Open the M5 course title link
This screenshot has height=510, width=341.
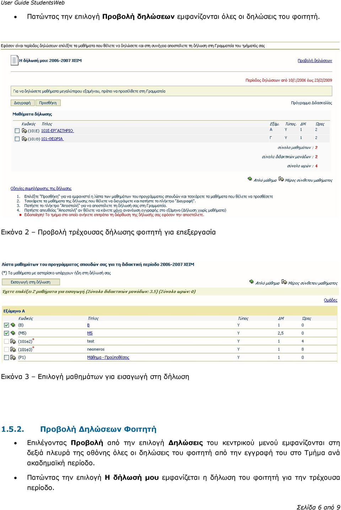[90, 333]
